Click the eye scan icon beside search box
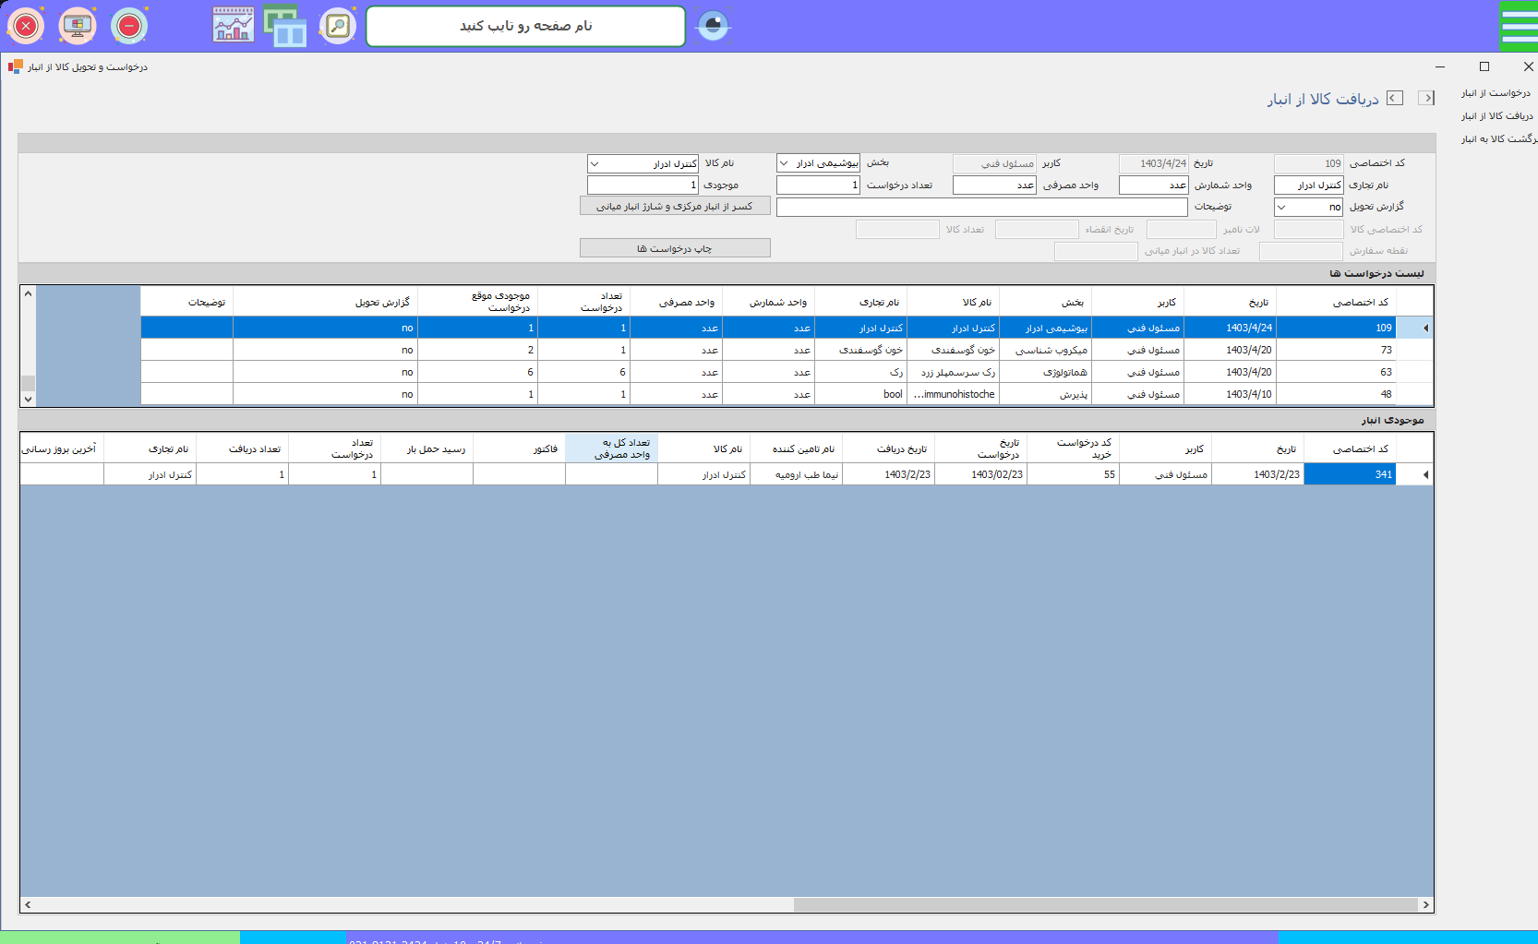1538x944 pixels. (x=713, y=26)
